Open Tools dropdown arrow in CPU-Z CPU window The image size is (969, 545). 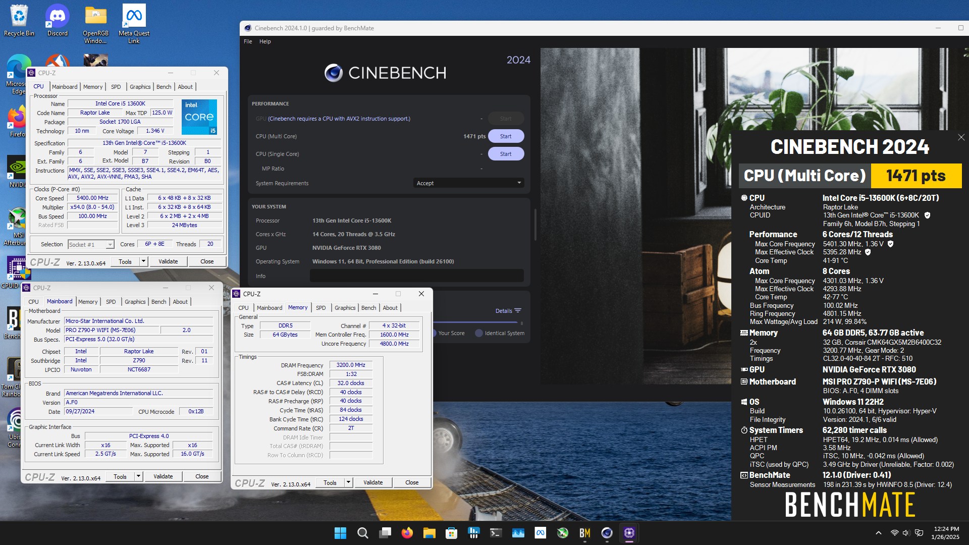[x=143, y=261]
